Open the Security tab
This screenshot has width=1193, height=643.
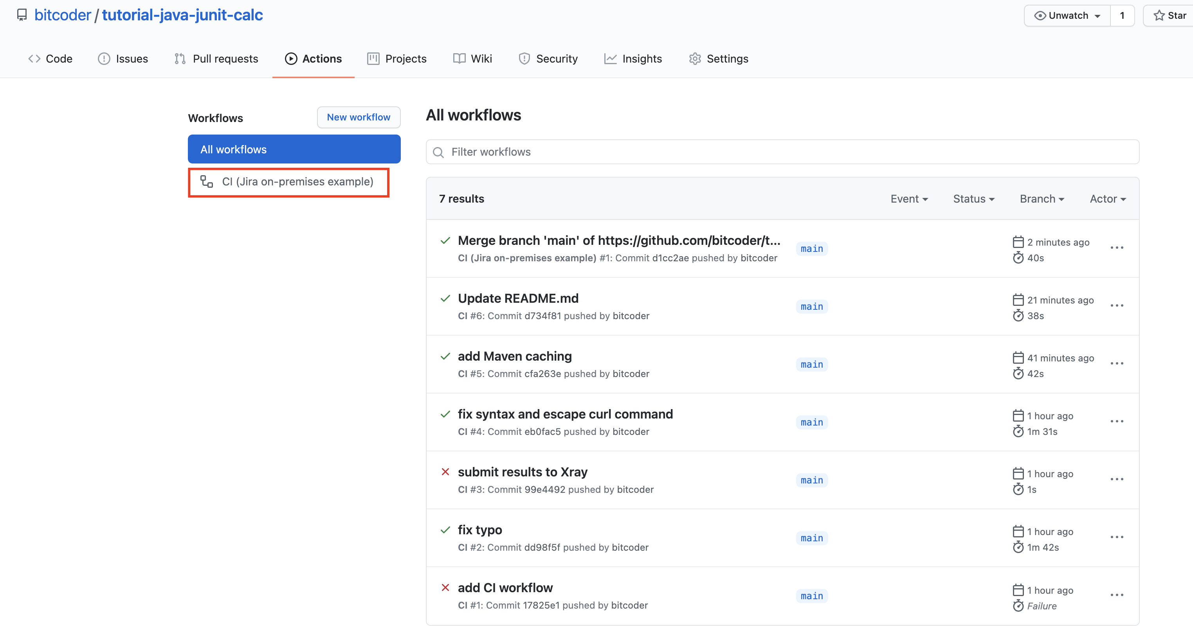pos(548,59)
